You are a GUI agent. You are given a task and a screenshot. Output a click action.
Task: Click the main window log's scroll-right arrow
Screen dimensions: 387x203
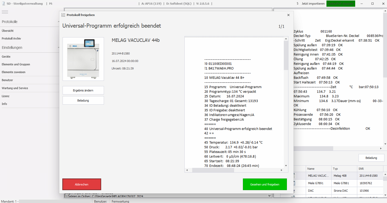pyautogui.click(x=381, y=148)
